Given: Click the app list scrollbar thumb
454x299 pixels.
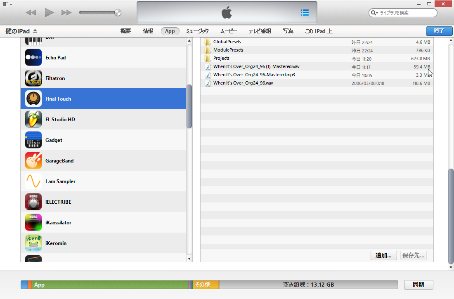Looking at the screenshot, I should (189, 106).
